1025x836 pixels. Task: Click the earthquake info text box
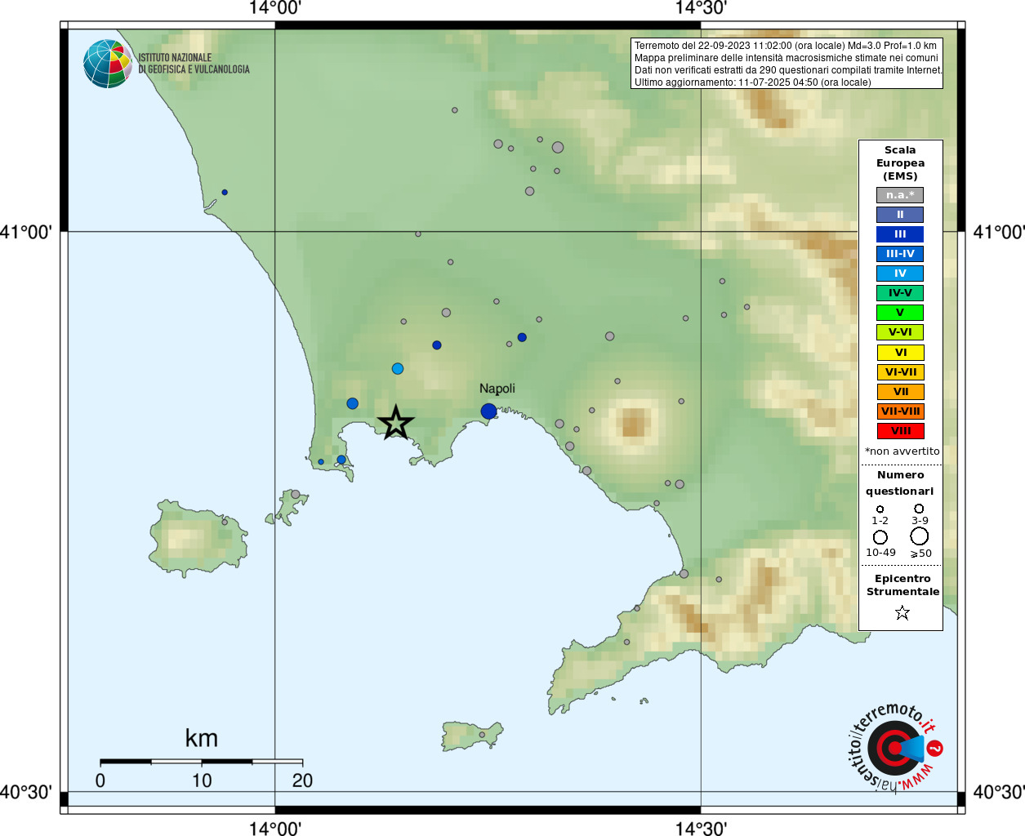tap(787, 64)
